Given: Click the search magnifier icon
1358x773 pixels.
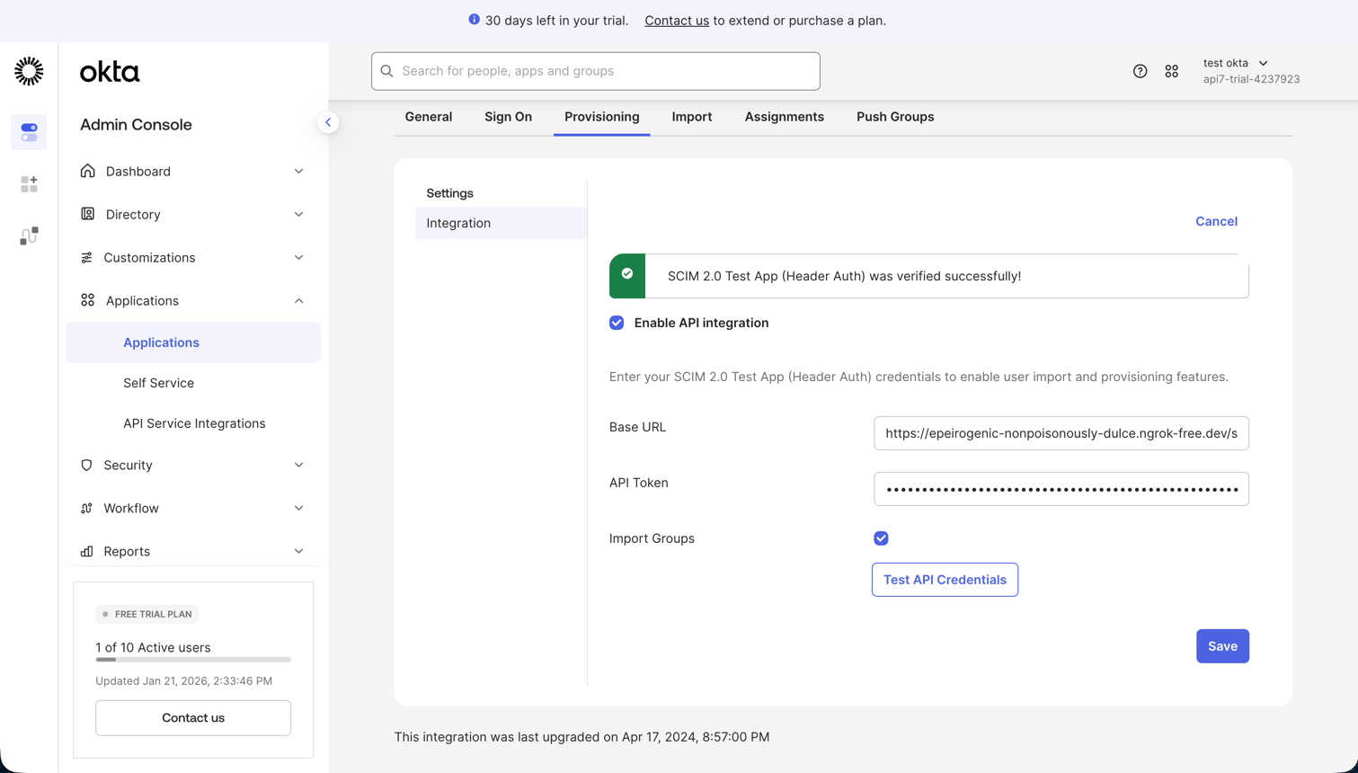Looking at the screenshot, I should pyautogui.click(x=386, y=71).
